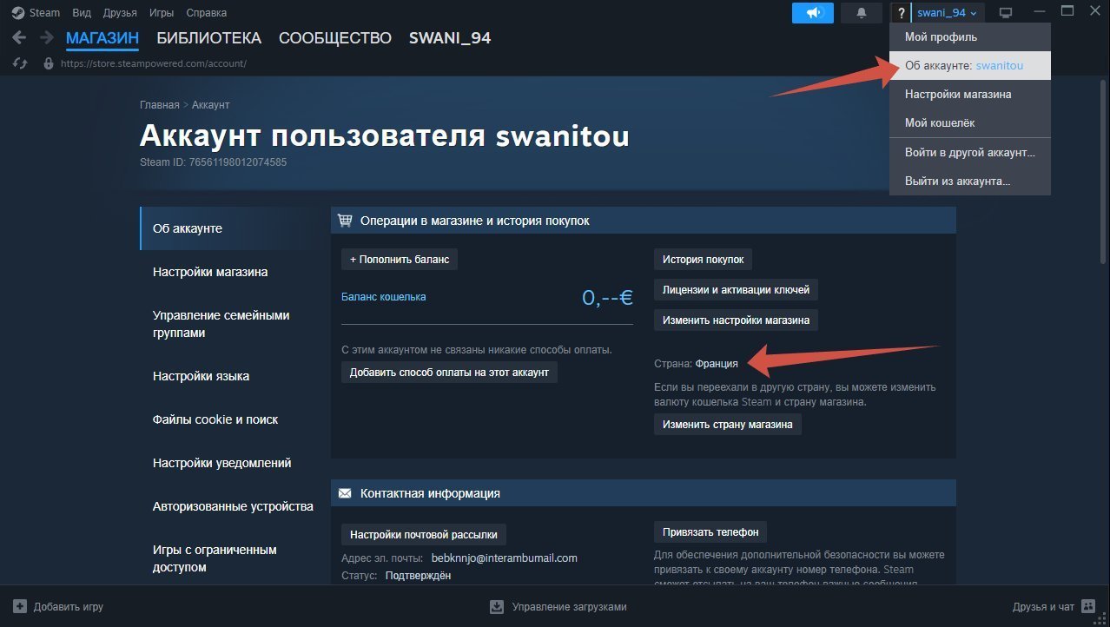
Task: Click the friends and chat icon
Action: click(x=1089, y=607)
